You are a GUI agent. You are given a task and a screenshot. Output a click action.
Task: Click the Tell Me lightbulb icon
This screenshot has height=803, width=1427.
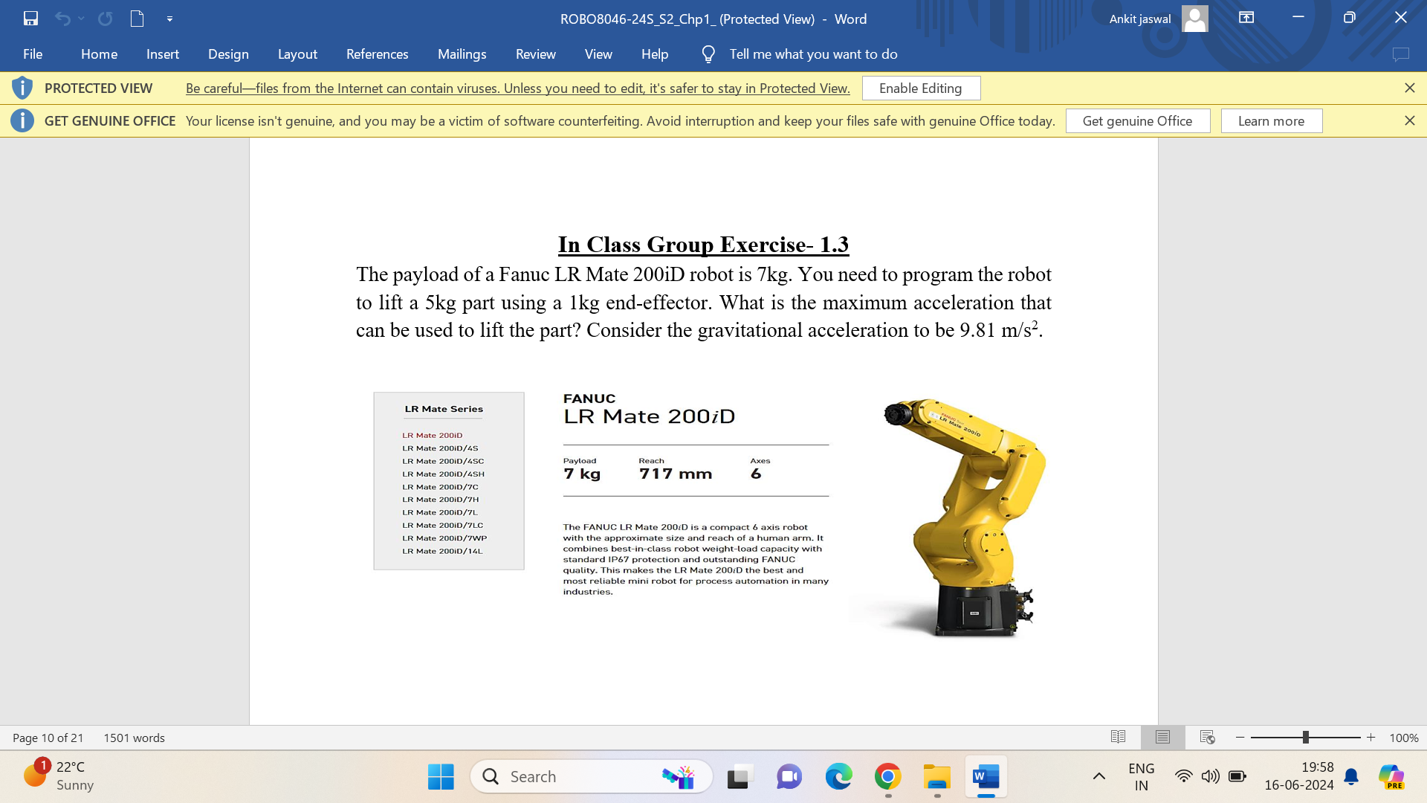(x=708, y=54)
